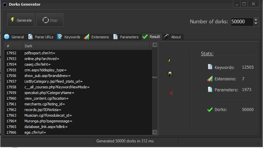The width and height of the screenshot is (263, 148).
Task: Click the scrollbar down arrow in dork list
Action: click(155, 132)
